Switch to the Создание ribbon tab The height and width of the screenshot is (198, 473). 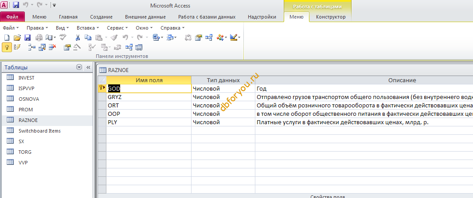[102, 17]
